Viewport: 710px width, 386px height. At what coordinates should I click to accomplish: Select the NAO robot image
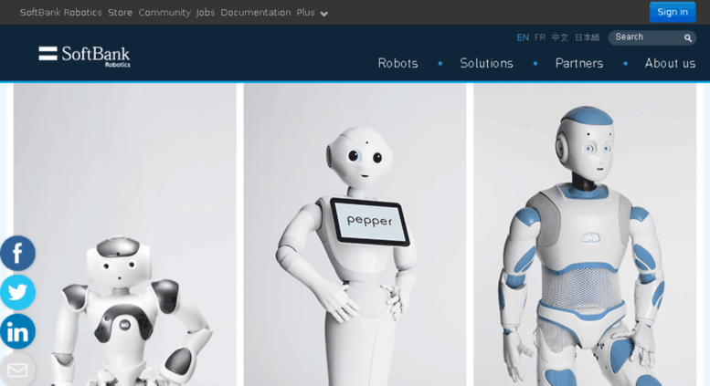click(125, 235)
